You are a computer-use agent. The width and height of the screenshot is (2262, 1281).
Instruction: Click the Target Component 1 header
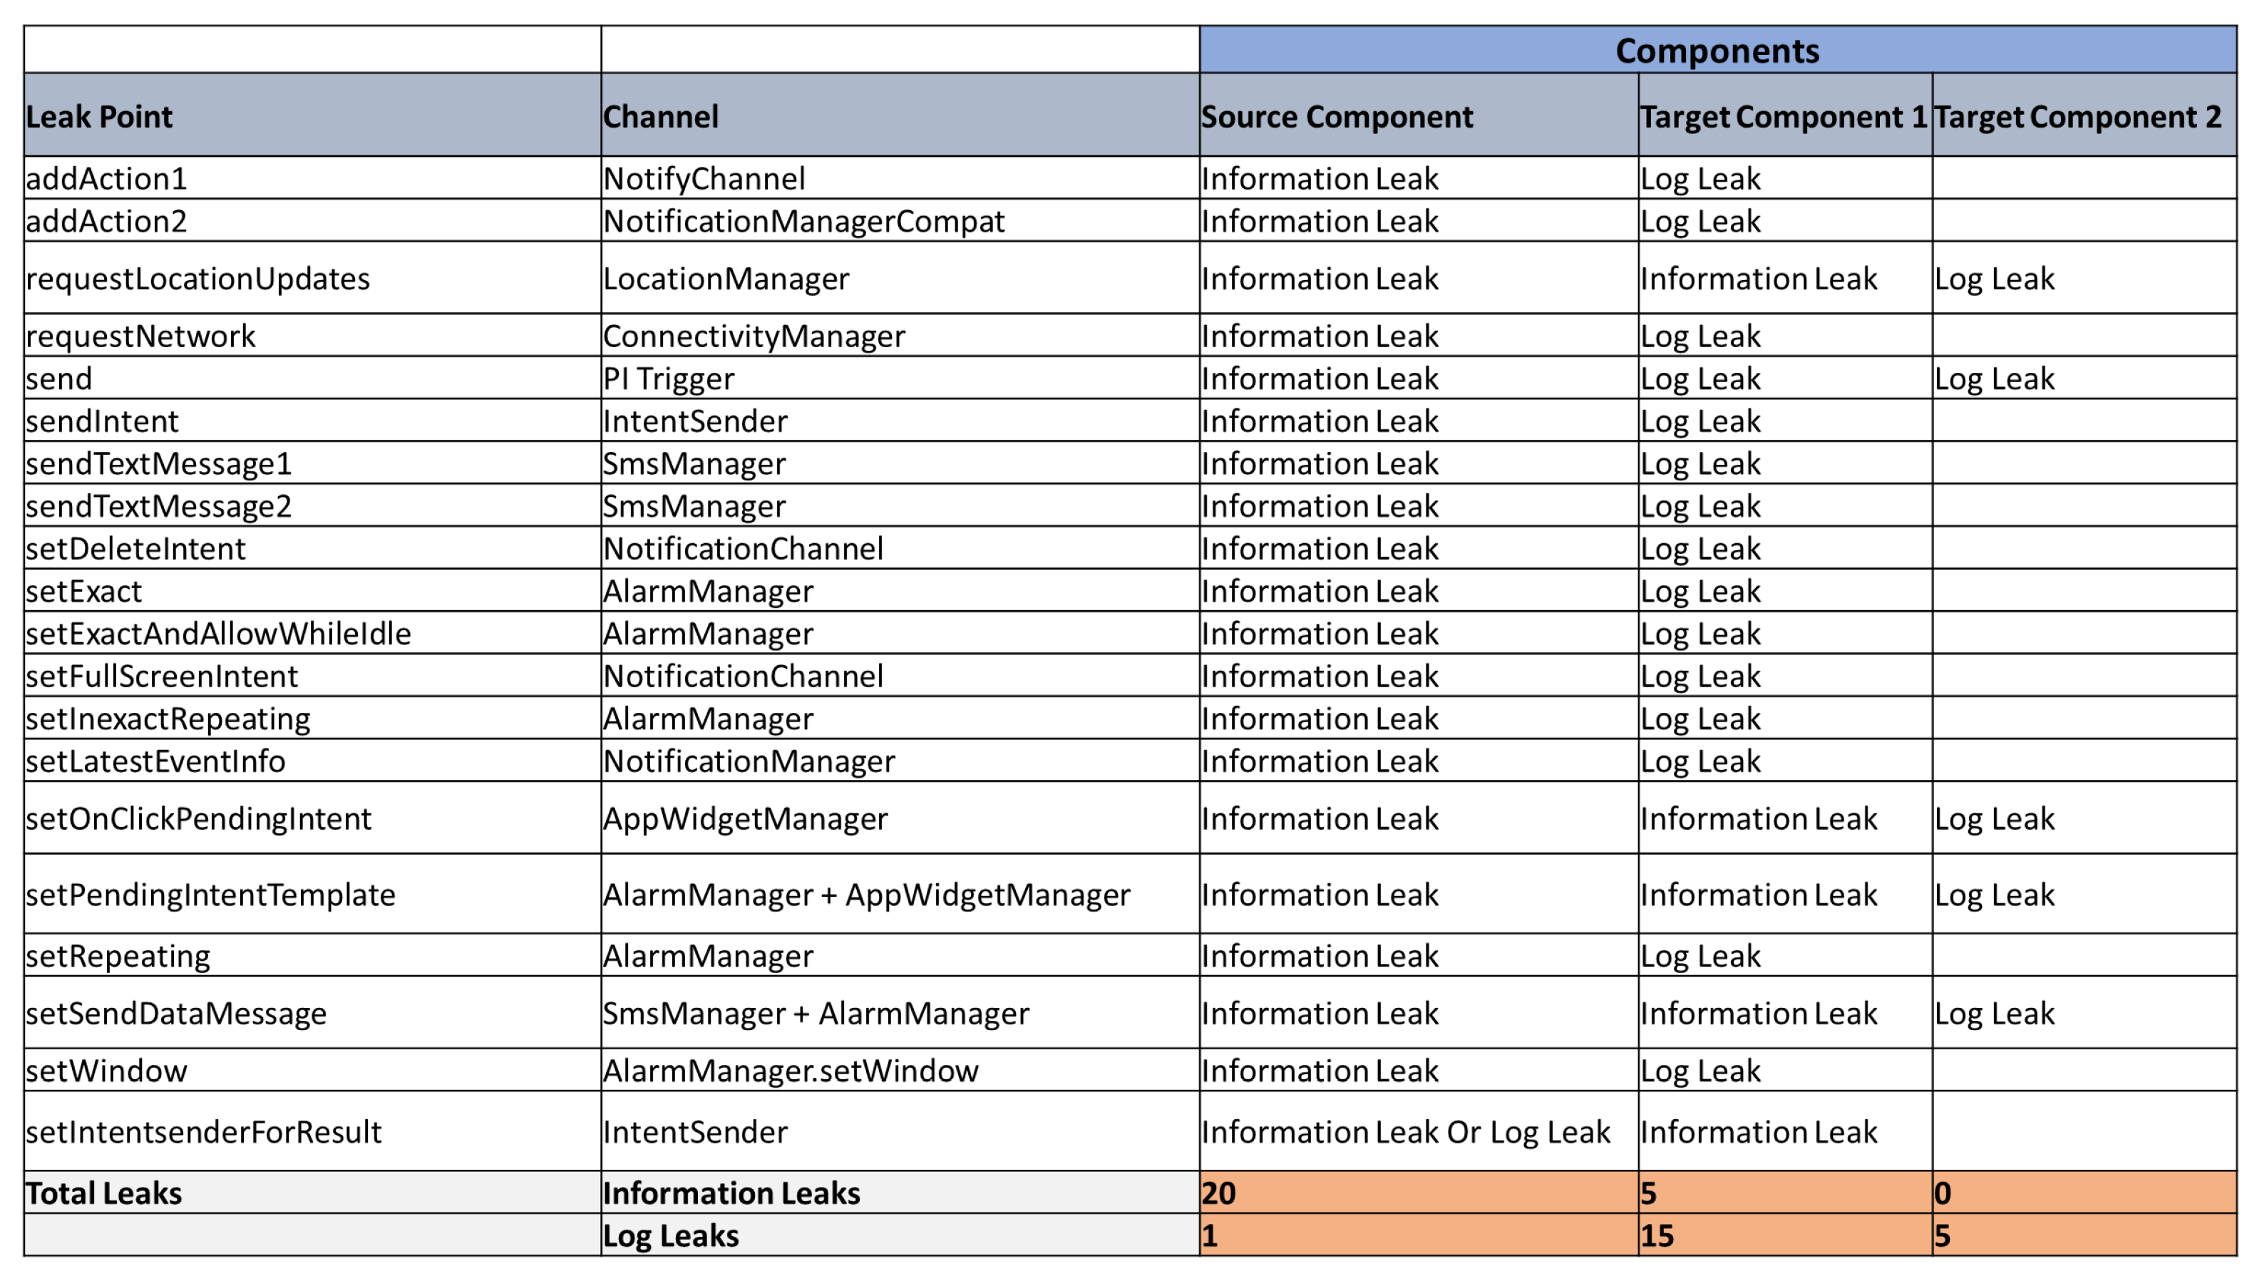coord(1784,115)
